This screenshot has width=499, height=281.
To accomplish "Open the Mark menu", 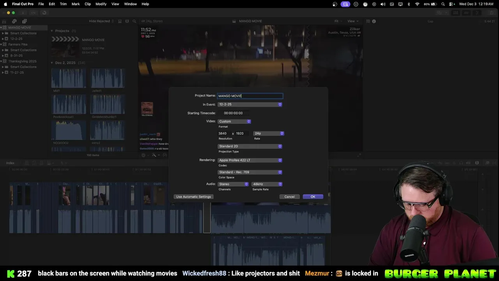I will pyautogui.click(x=76, y=4).
